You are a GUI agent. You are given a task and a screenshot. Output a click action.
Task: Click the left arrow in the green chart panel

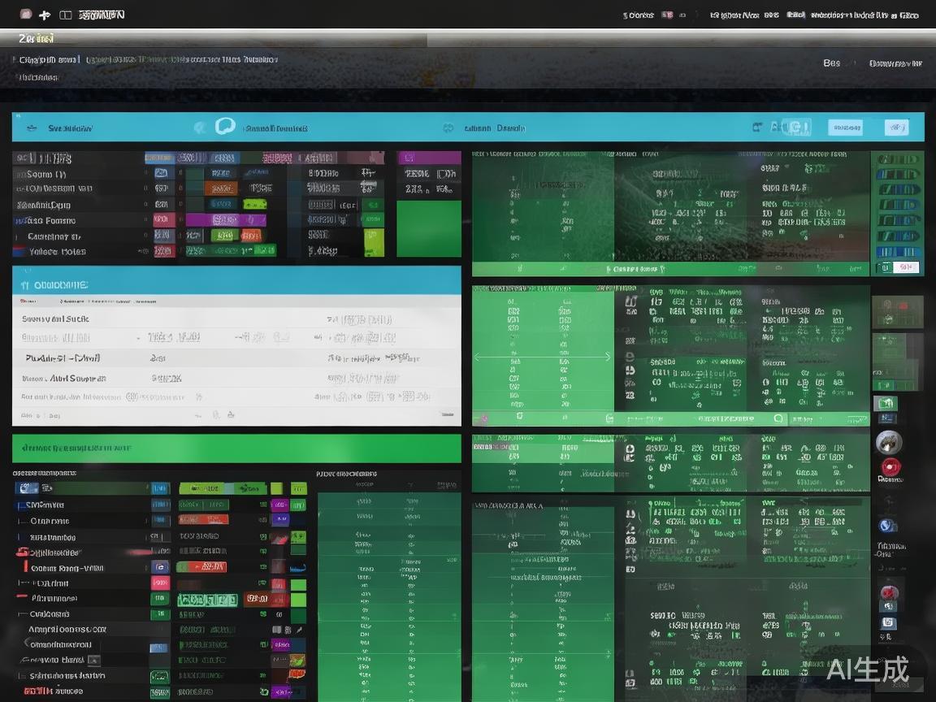pos(478,357)
